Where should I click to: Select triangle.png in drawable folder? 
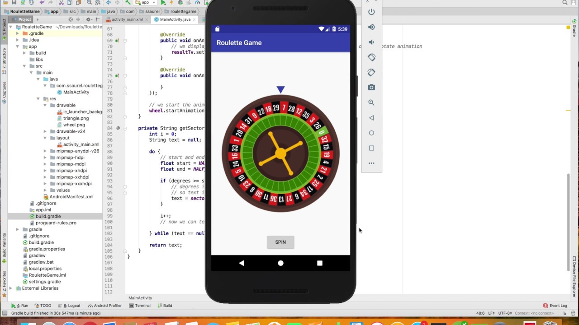click(x=72, y=118)
